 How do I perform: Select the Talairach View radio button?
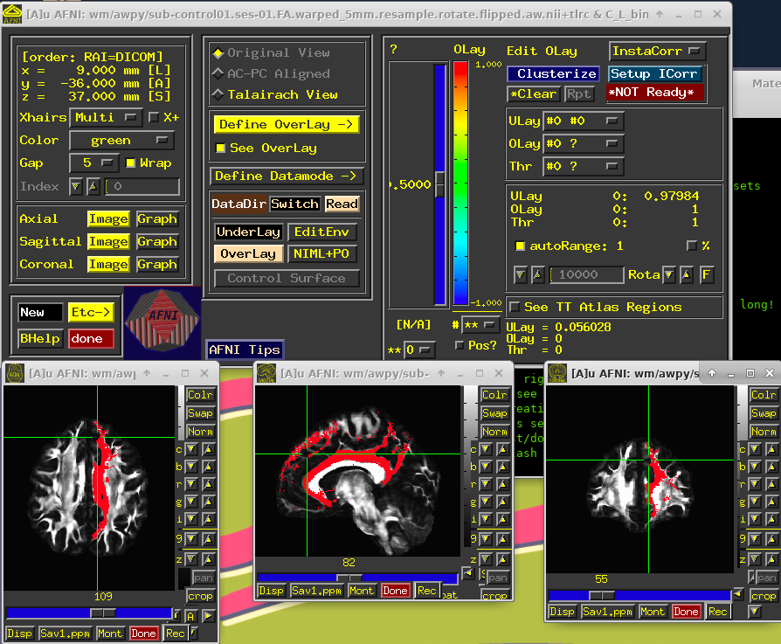tap(218, 94)
